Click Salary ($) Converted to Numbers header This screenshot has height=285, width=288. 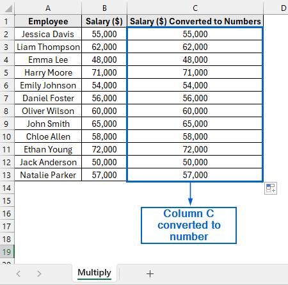(195, 21)
